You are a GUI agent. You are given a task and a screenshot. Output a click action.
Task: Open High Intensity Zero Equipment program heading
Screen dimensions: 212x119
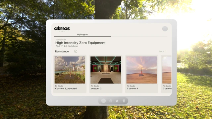(x=80, y=43)
